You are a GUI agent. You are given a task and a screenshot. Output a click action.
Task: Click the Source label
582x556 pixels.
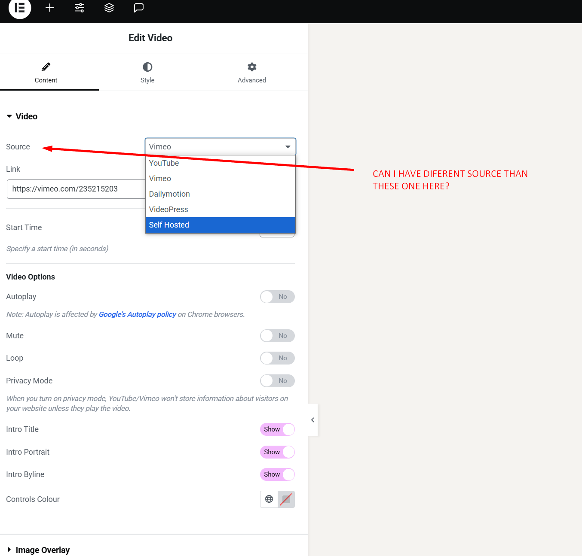coord(18,147)
